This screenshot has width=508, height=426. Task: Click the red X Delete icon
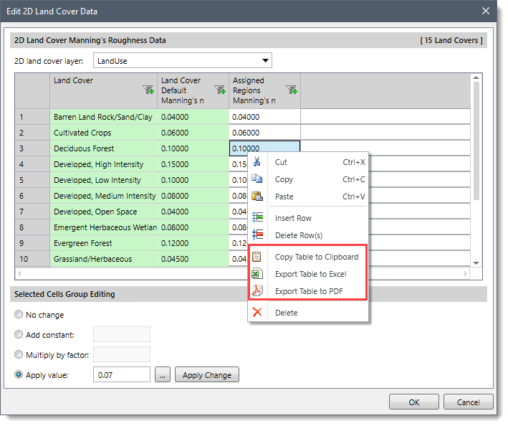tap(257, 312)
